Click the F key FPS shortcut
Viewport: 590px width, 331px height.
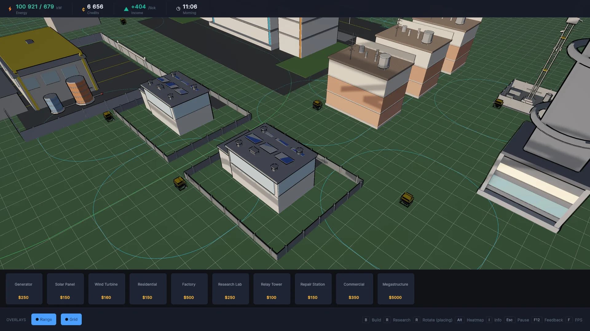click(574, 320)
